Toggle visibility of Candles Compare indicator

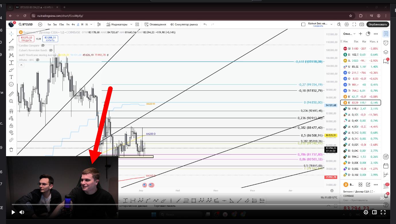tap(43, 46)
